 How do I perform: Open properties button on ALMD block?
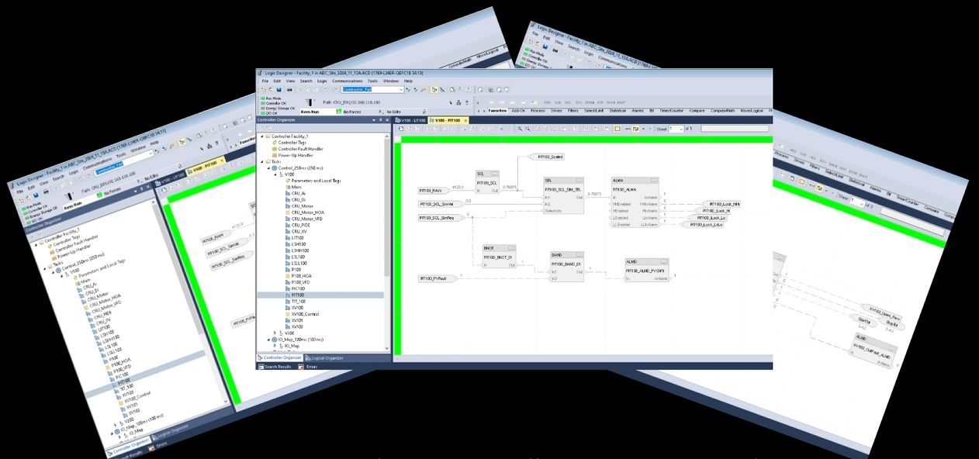(663, 262)
